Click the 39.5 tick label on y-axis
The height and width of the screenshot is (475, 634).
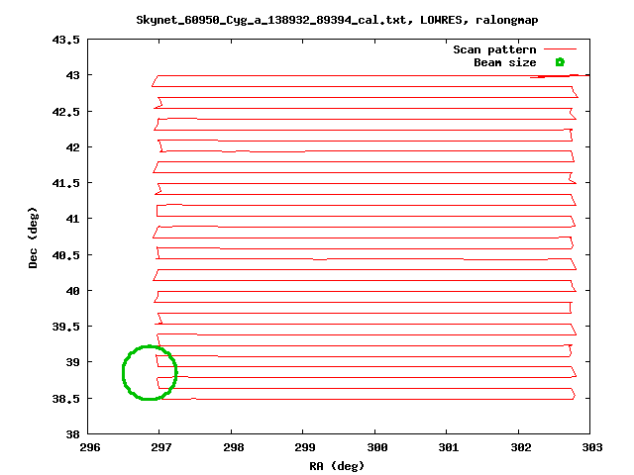[x=66, y=327]
